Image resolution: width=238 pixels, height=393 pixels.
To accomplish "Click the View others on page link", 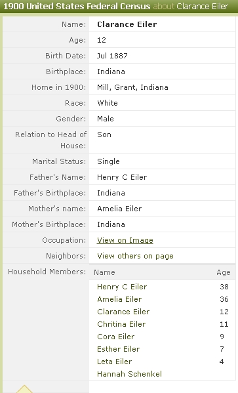I will [135, 256].
